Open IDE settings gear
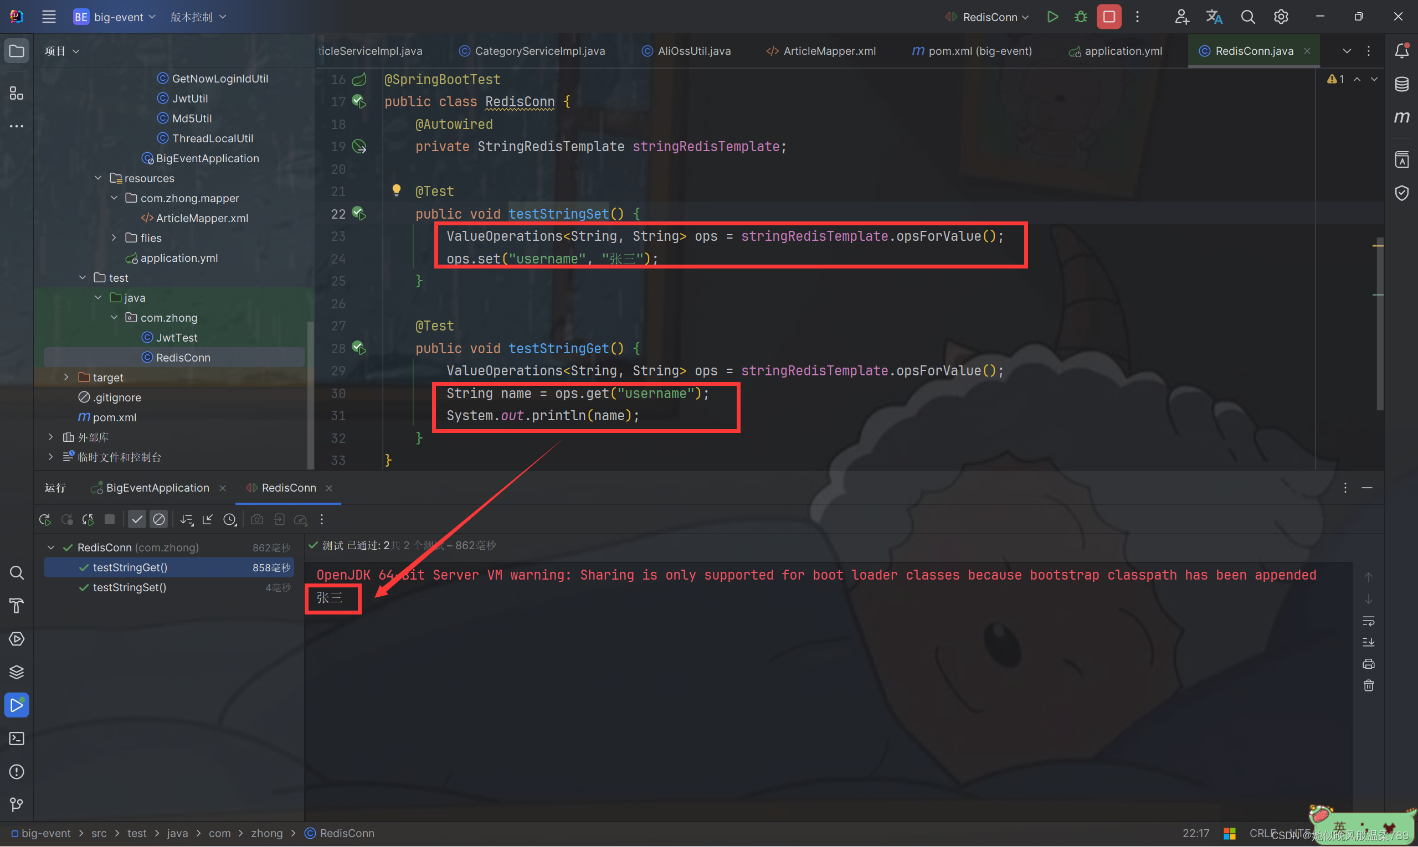This screenshot has height=847, width=1418. 1281,17
